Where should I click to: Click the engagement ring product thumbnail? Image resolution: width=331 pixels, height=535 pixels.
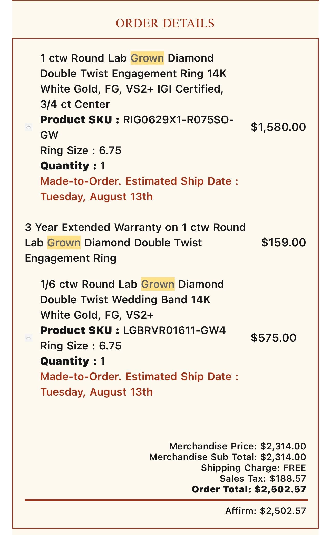28,127
